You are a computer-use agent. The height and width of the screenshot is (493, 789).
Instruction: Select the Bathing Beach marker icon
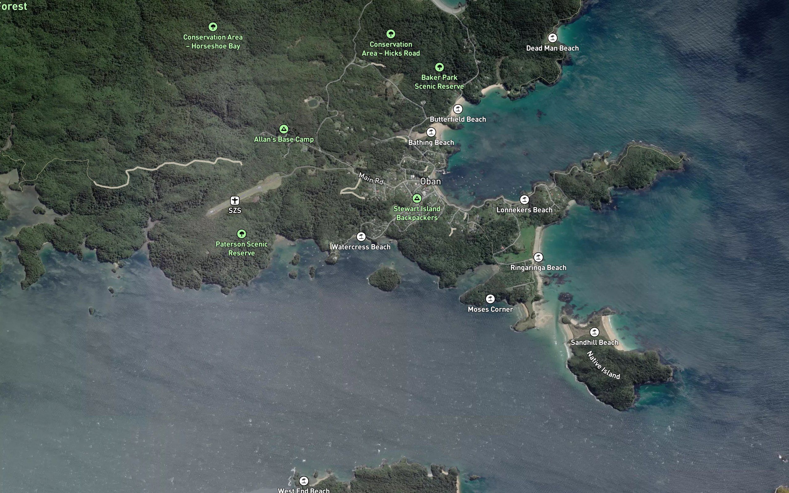click(x=431, y=132)
